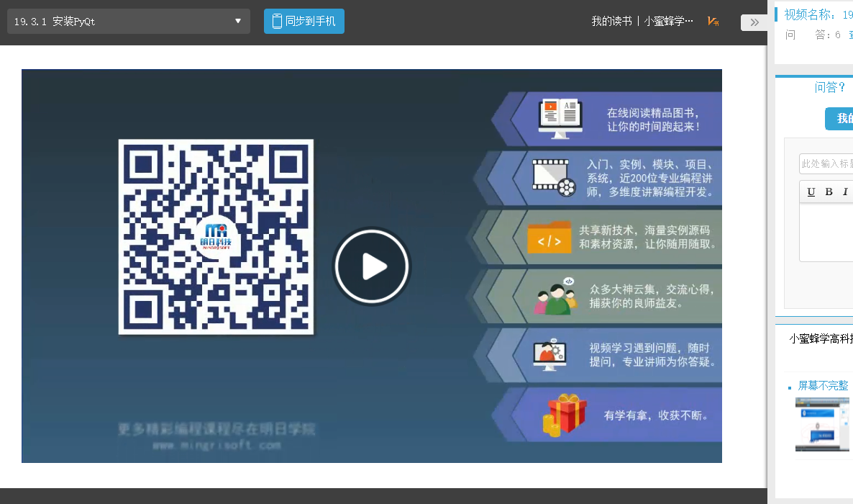Focus the title input '此处输入标…'

click(826, 163)
